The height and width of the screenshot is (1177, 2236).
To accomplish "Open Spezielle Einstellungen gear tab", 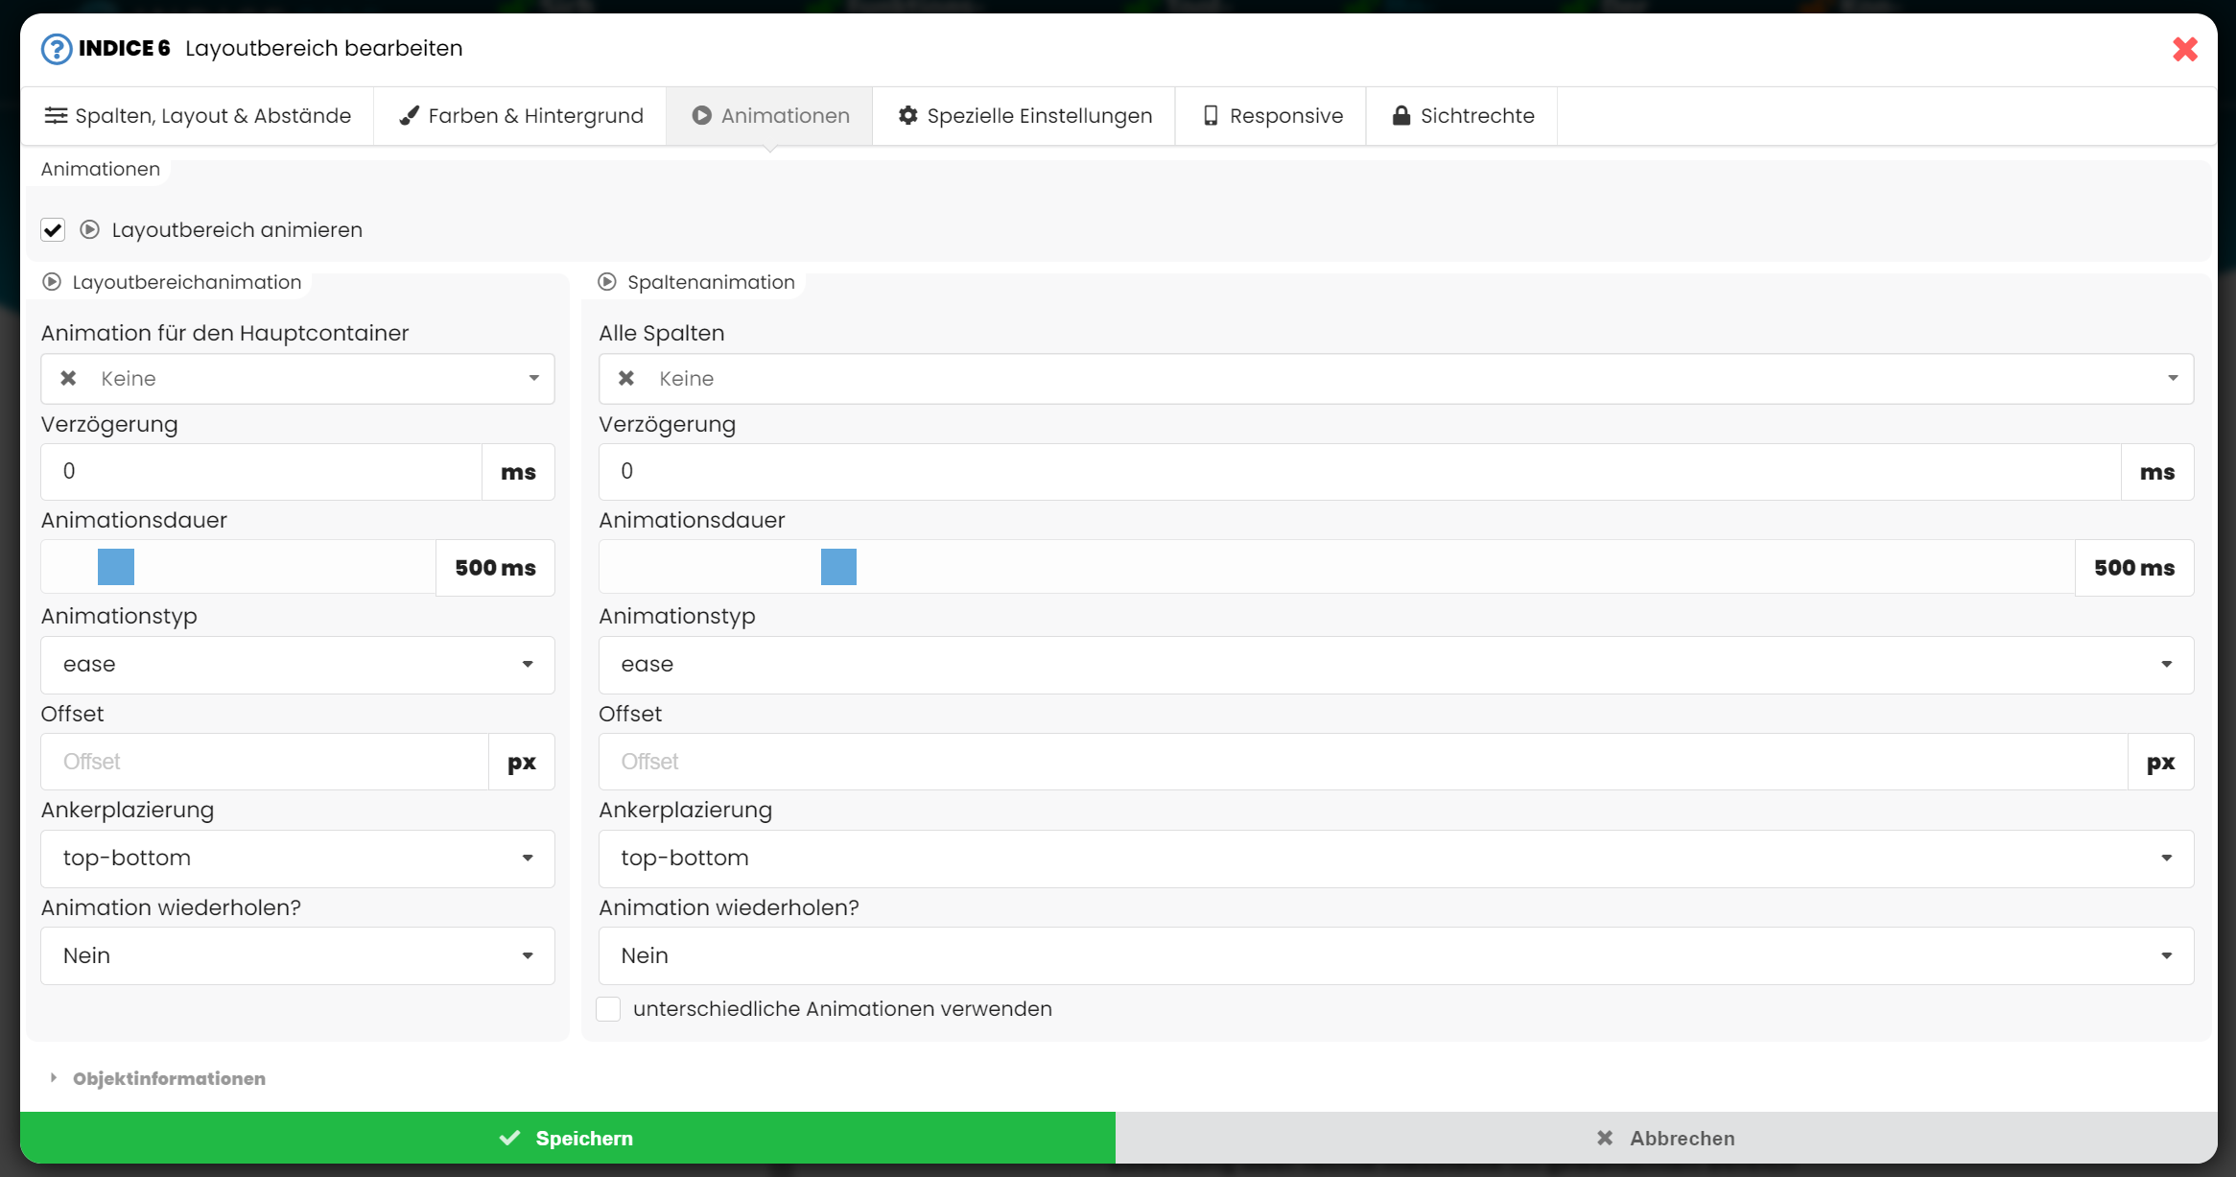I will 1024,116.
